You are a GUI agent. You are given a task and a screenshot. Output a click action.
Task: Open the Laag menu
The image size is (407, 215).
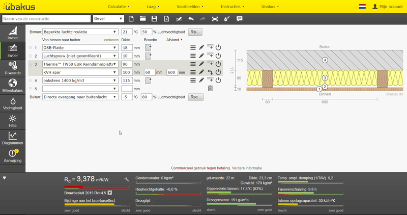click(153, 7)
